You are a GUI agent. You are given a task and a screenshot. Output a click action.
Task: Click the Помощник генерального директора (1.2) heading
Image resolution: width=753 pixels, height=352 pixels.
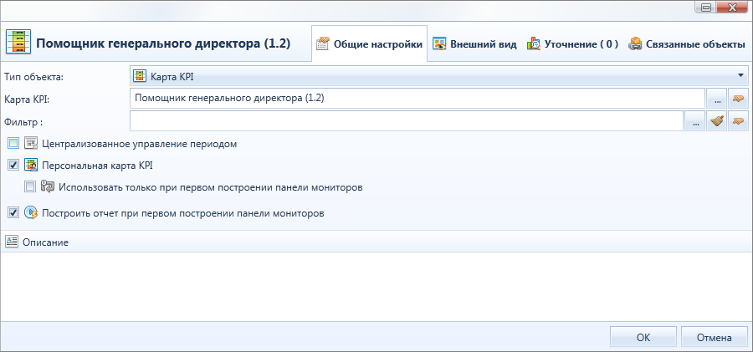(x=163, y=43)
